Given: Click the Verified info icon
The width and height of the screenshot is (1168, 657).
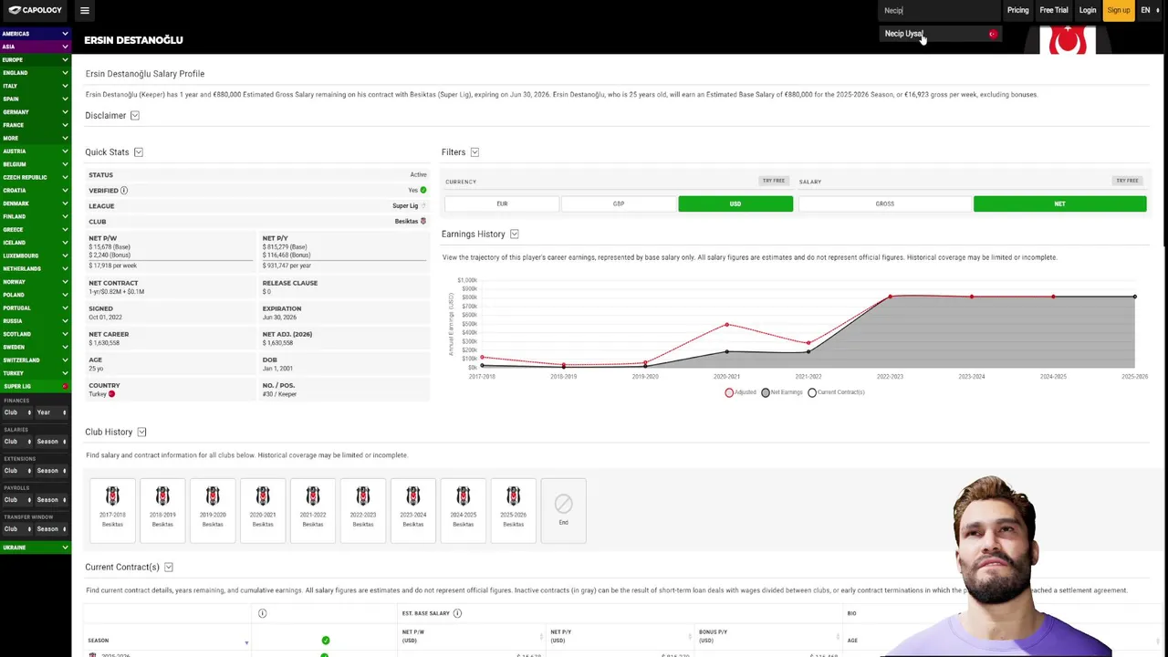Looking at the screenshot, I should [124, 191].
